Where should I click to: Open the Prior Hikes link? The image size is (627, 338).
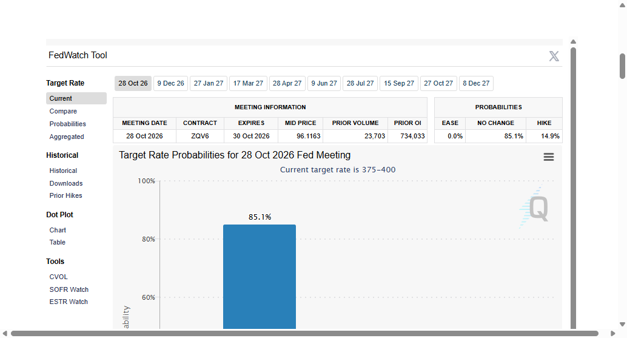click(65, 195)
